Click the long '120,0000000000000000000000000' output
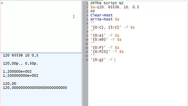The image size is (188, 106). pyautogui.click(x=35, y=88)
